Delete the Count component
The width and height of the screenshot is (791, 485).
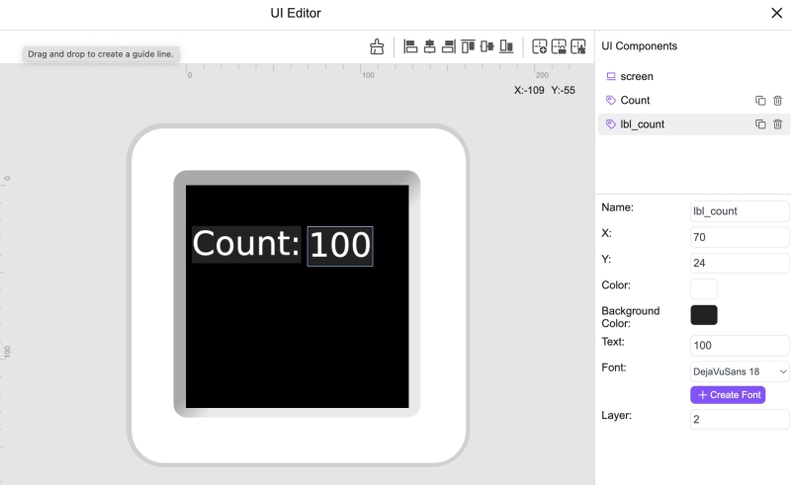pos(777,101)
